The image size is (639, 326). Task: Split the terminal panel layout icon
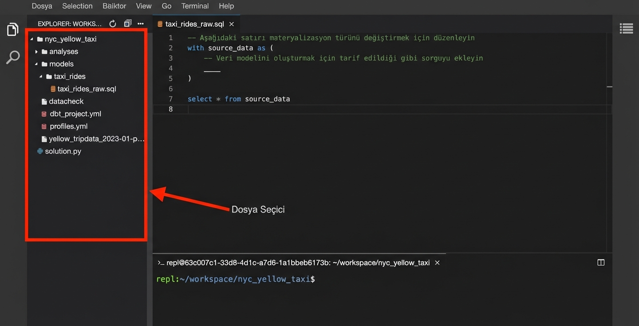[x=601, y=263]
